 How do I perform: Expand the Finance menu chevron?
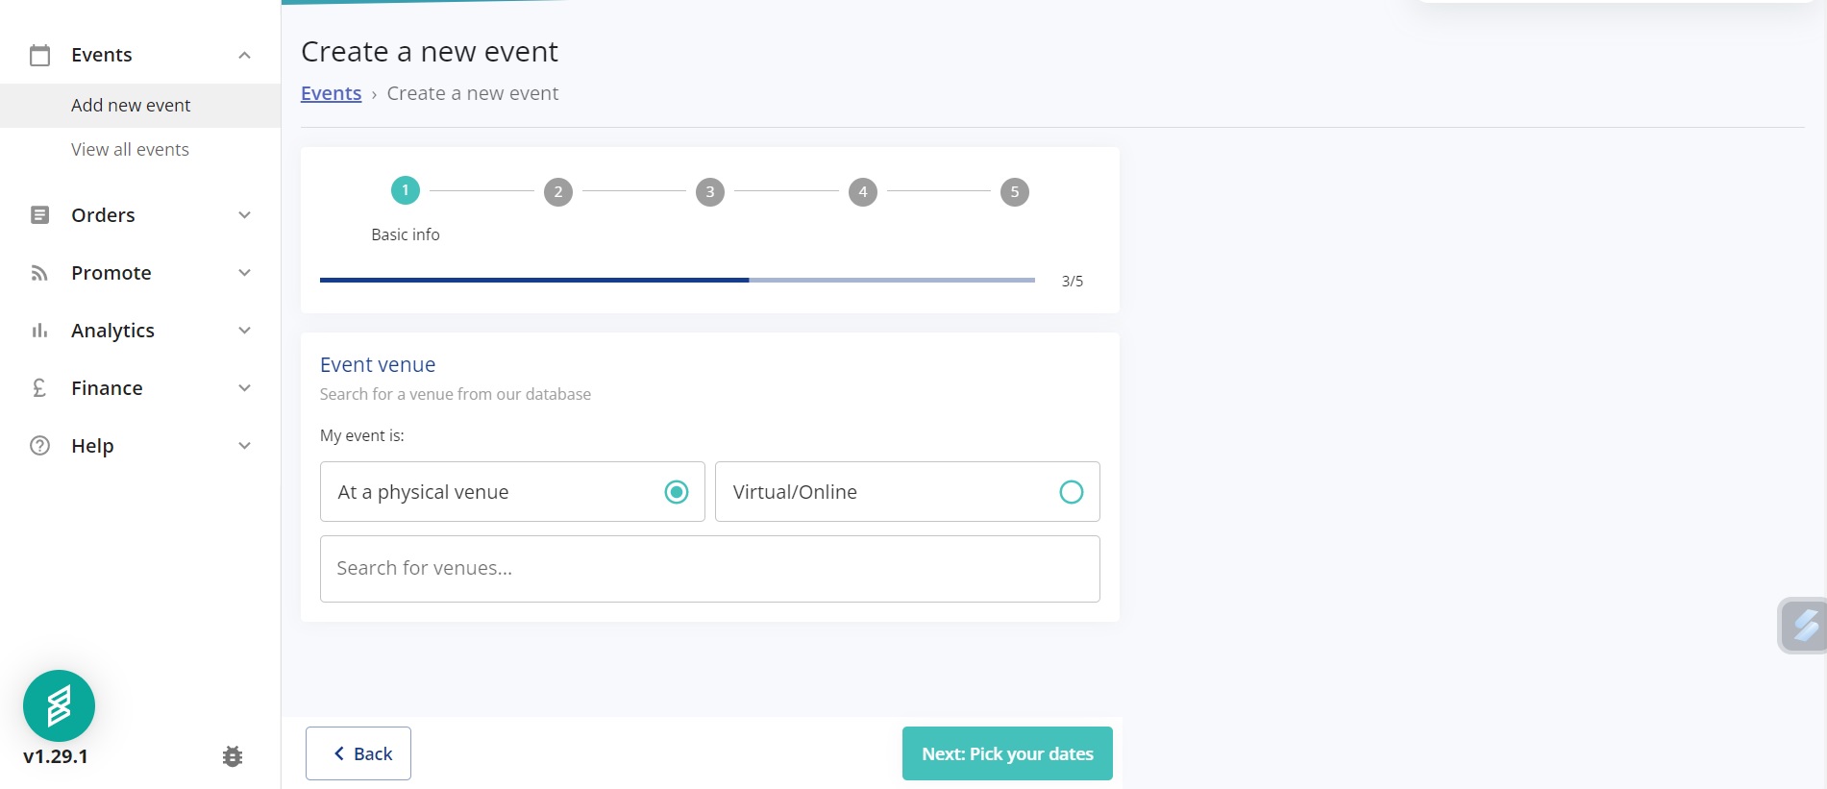(244, 388)
